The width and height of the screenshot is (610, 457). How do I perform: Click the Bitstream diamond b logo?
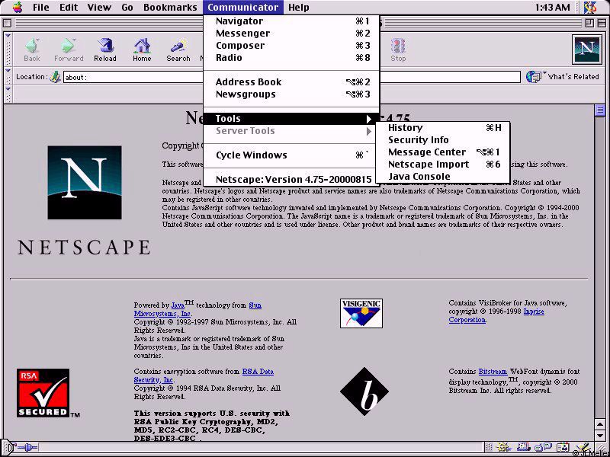point(364,391)
